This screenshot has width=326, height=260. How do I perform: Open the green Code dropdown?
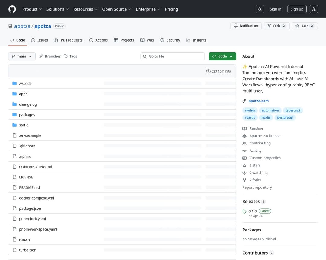(x=222, y=56)
